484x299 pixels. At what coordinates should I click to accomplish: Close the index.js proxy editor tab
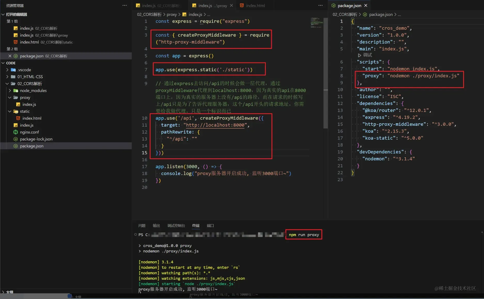(231, 5)
